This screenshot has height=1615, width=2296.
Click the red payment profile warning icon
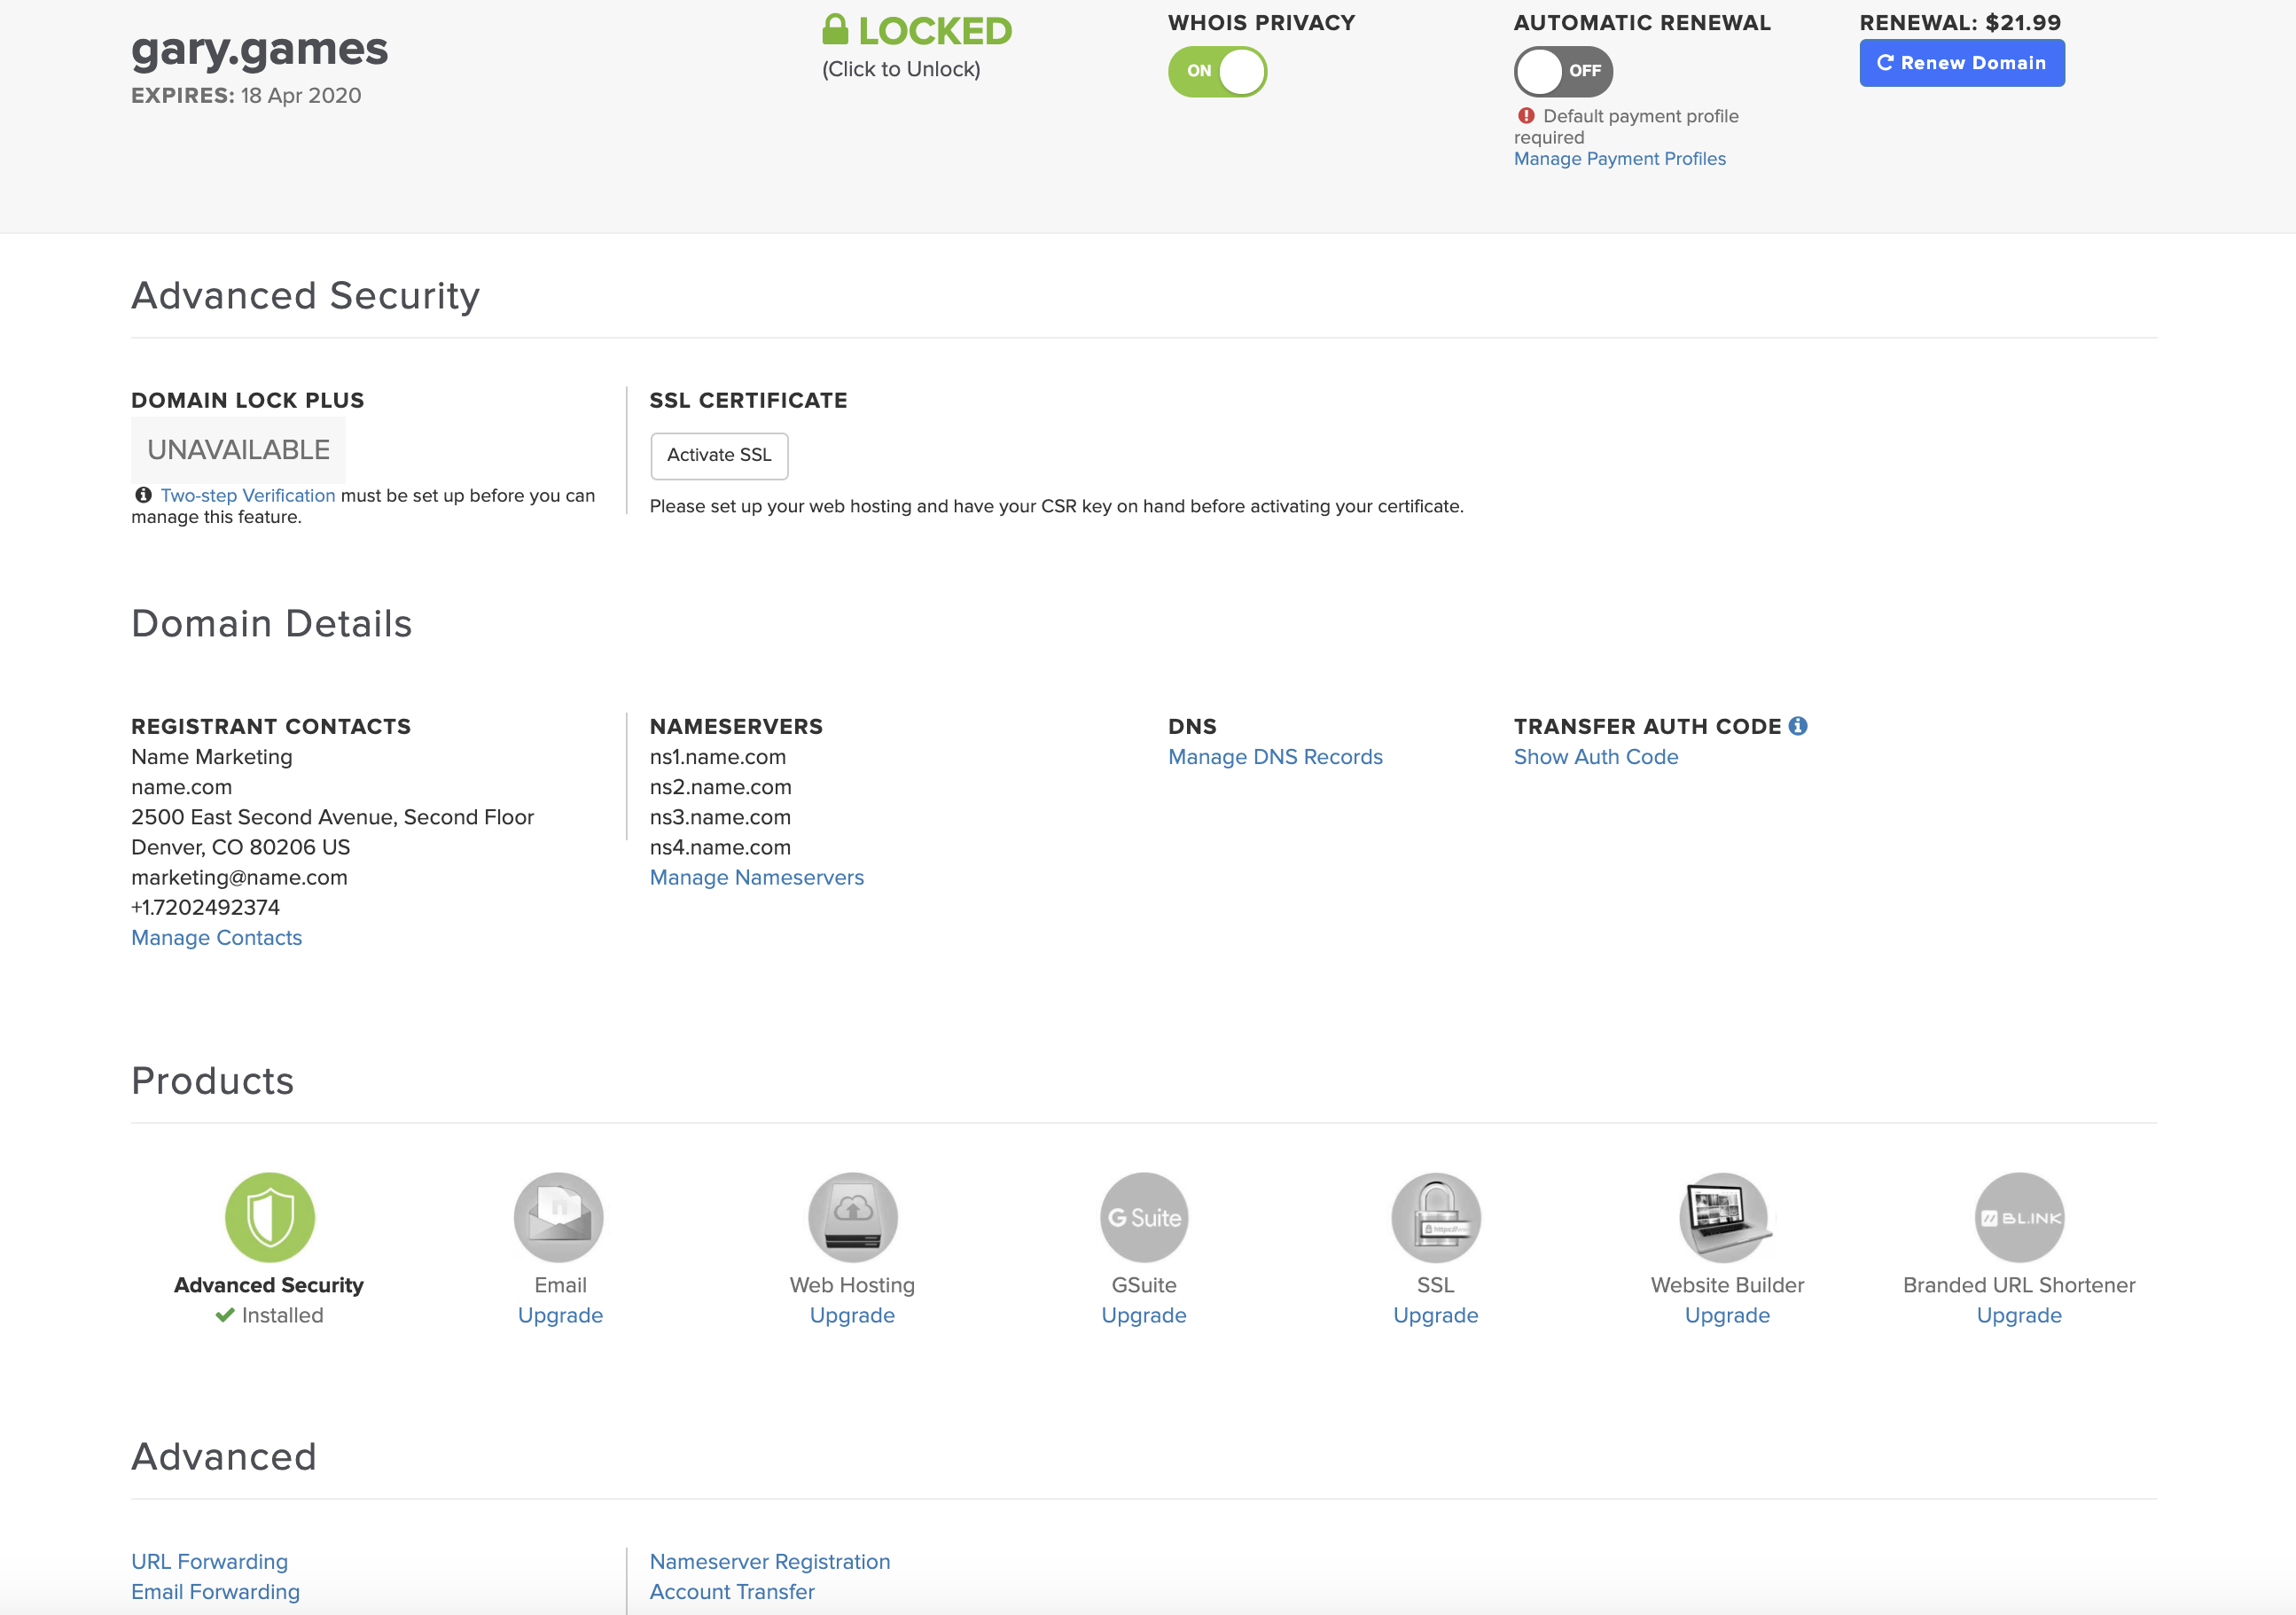click(x=1526, y=116)
